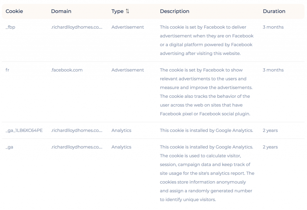
Task: Click the 3 months duration for fr
Action: [x=273, y=70]
